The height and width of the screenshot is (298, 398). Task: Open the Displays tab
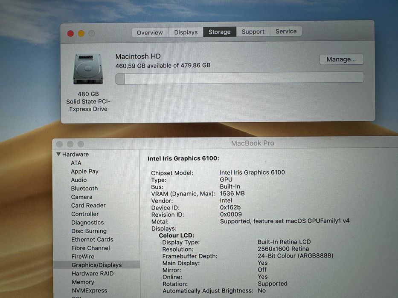(x=186, y=32)
